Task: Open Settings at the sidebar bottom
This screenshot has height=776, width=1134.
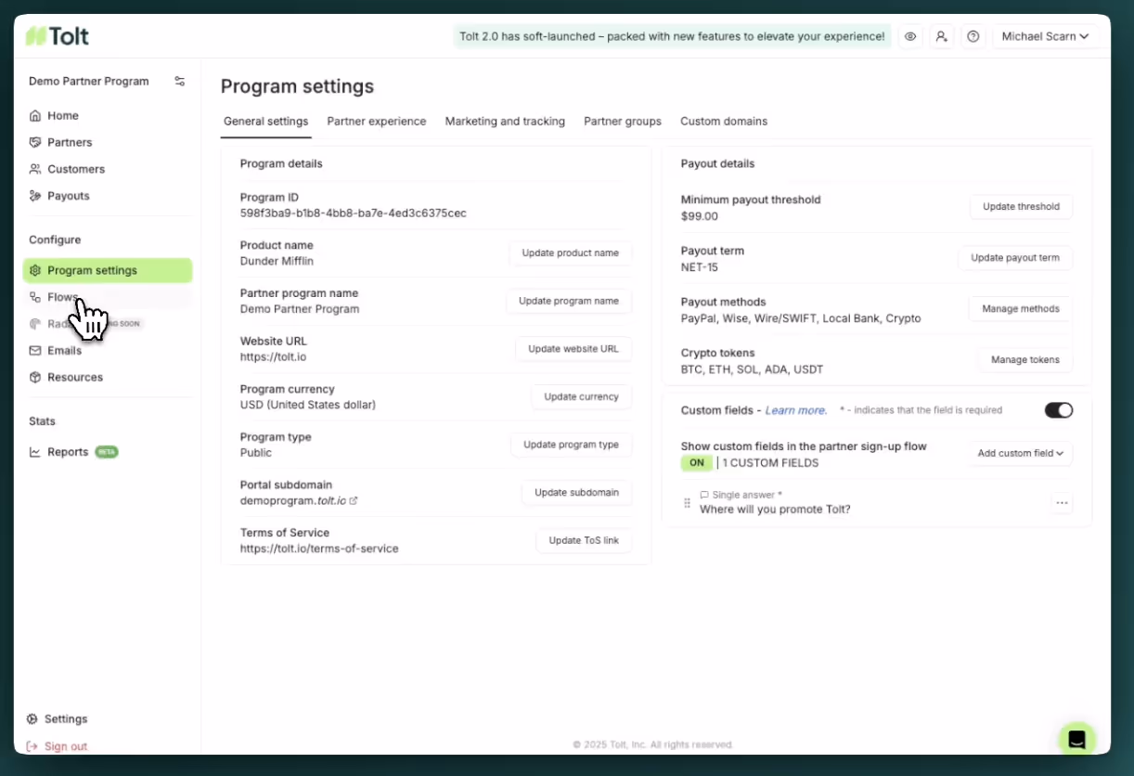Action: tap(66, 719)
